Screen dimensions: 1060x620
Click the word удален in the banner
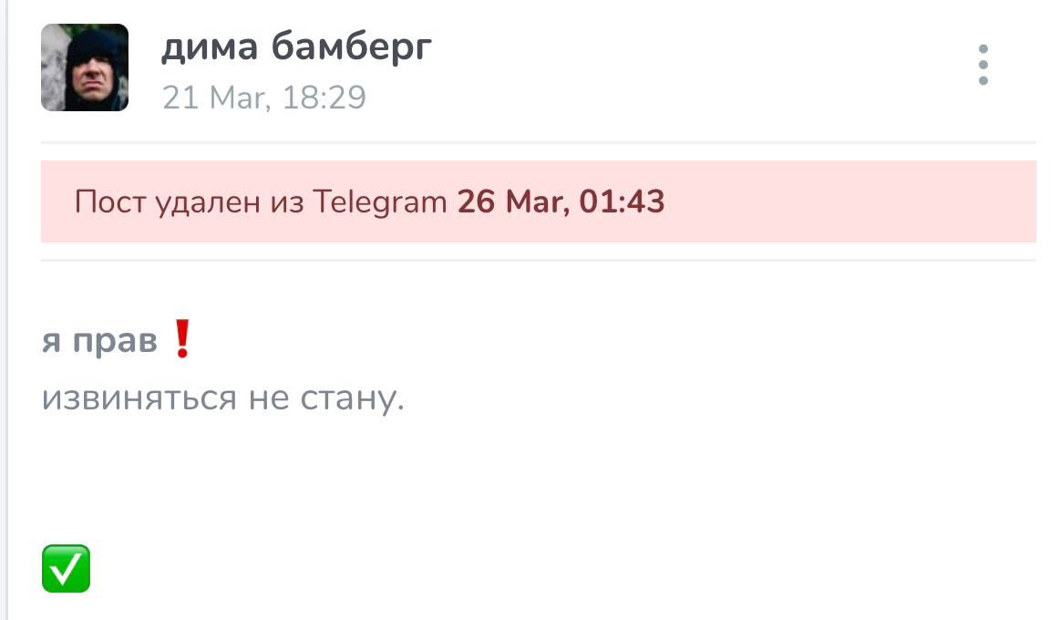click(208, 202)
